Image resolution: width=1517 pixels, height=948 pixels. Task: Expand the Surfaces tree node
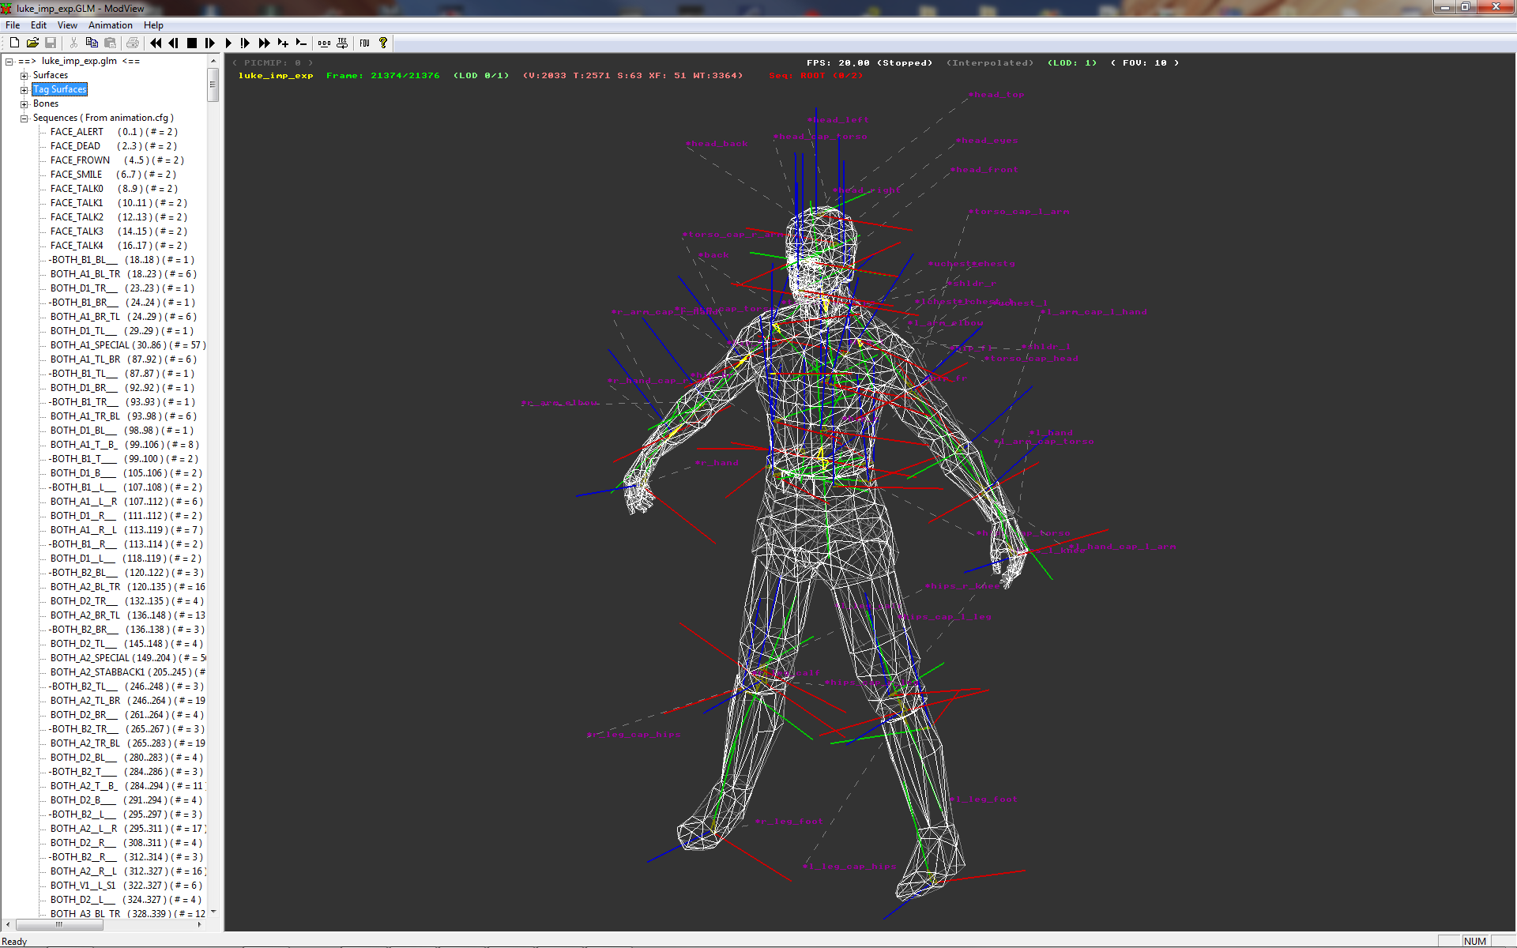pos(24,76)
